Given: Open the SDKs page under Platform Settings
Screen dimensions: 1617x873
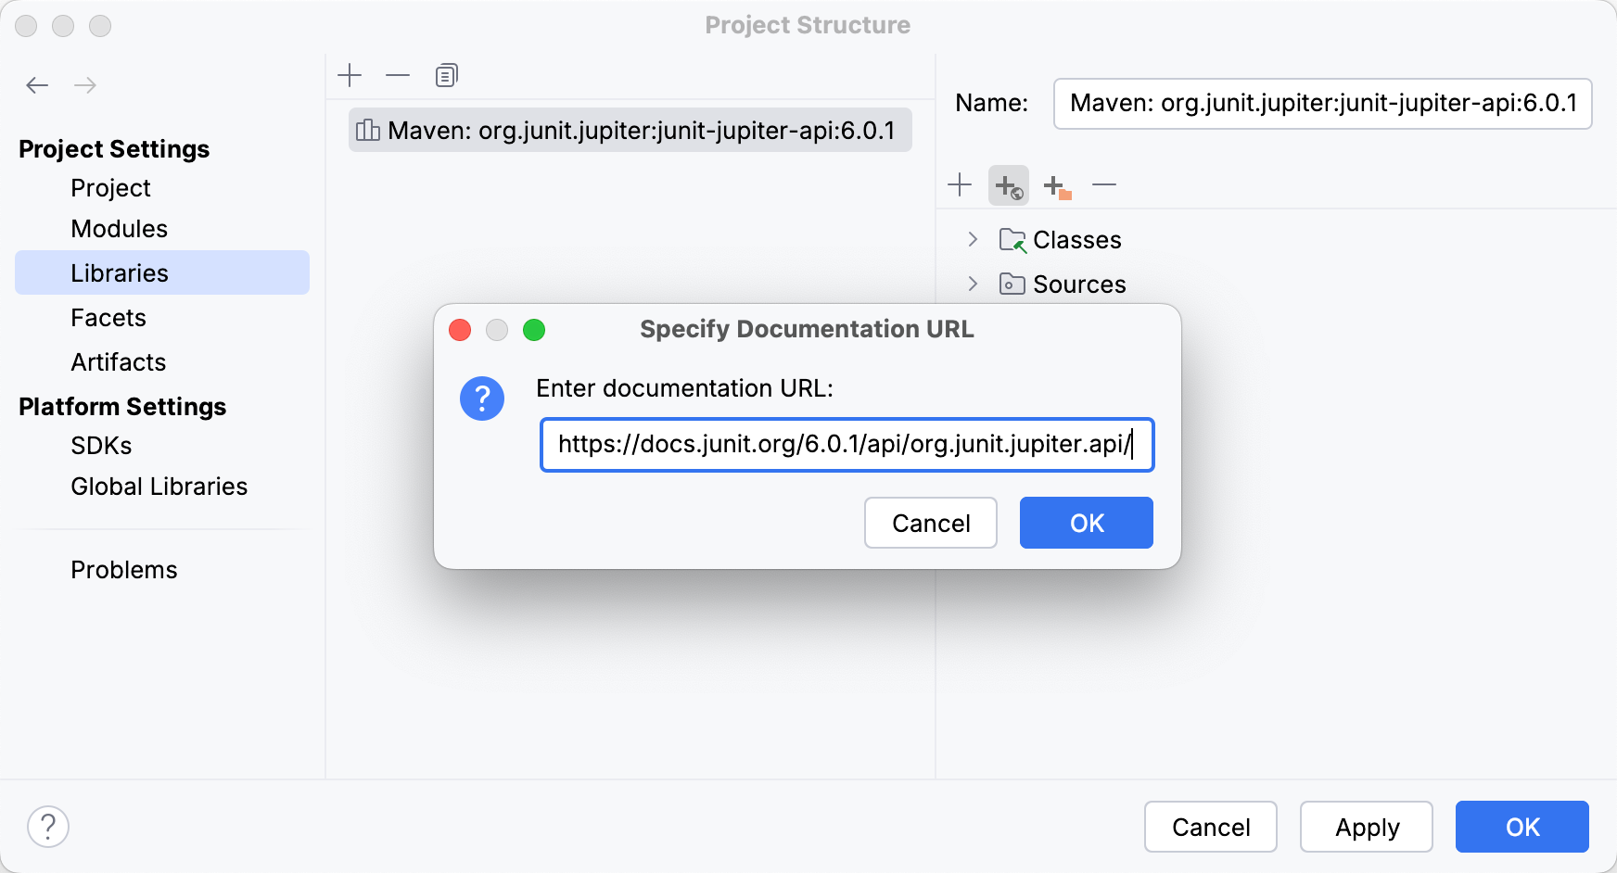Looking at the screenshot, I should click(102, 445).
